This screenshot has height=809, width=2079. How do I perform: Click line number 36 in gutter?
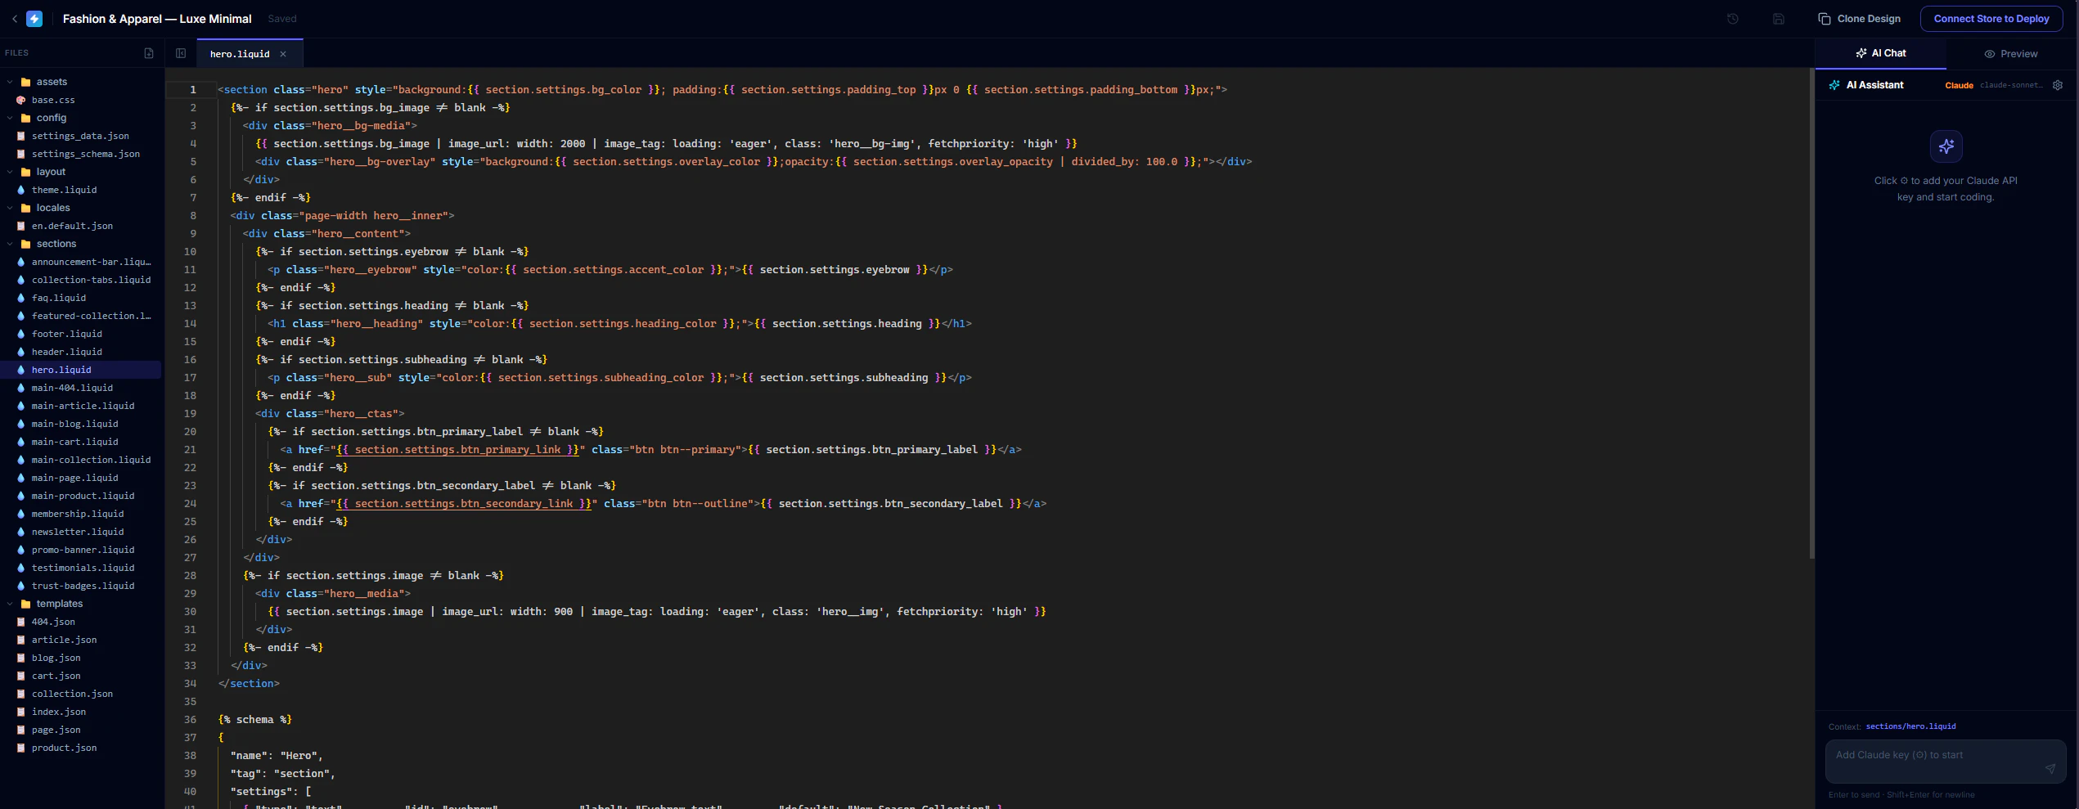coord(190,720)
